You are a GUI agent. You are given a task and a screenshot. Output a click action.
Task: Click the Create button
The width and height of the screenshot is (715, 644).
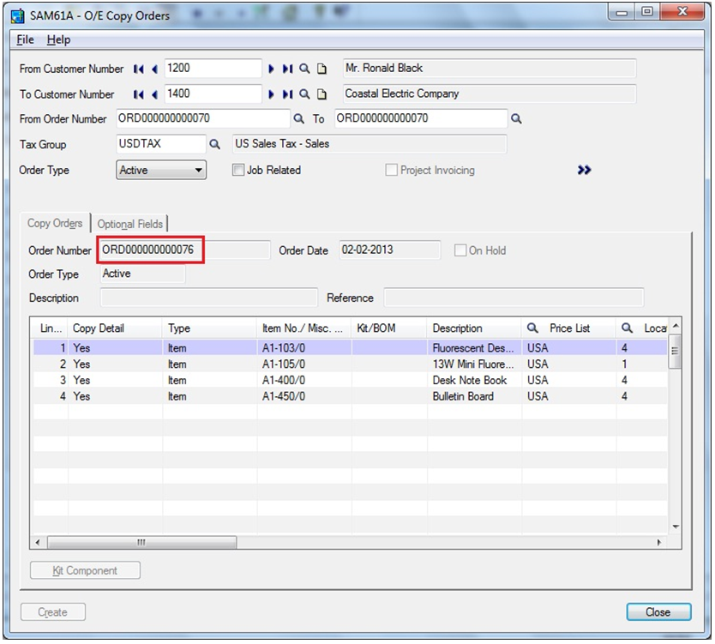tap(53, 612)
